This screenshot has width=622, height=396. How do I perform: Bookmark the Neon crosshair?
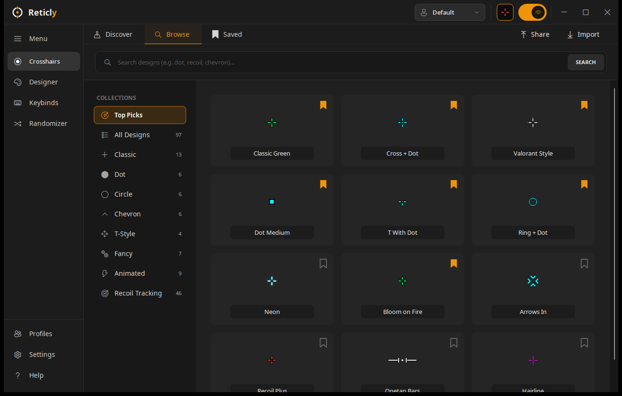pyautogui.click(x=323, y=264)
